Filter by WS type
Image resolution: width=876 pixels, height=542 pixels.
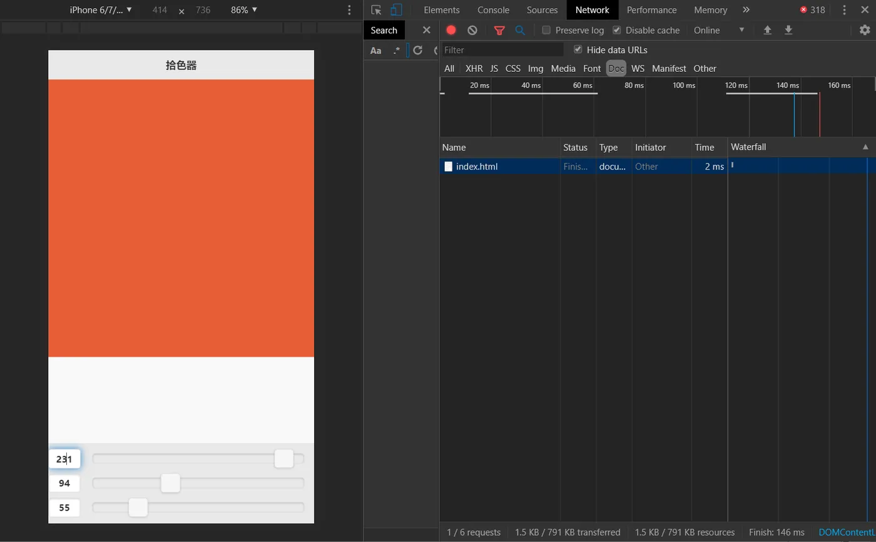pos(638,68)
